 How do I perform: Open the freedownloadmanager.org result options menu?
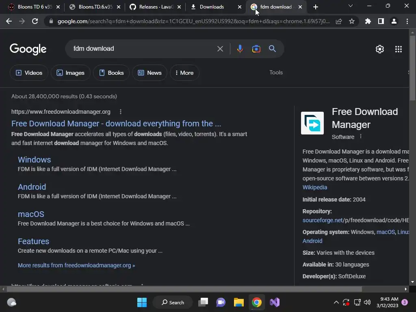[121, 112]
